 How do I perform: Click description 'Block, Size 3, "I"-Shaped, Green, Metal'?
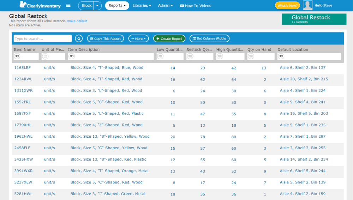coord(108,194)
